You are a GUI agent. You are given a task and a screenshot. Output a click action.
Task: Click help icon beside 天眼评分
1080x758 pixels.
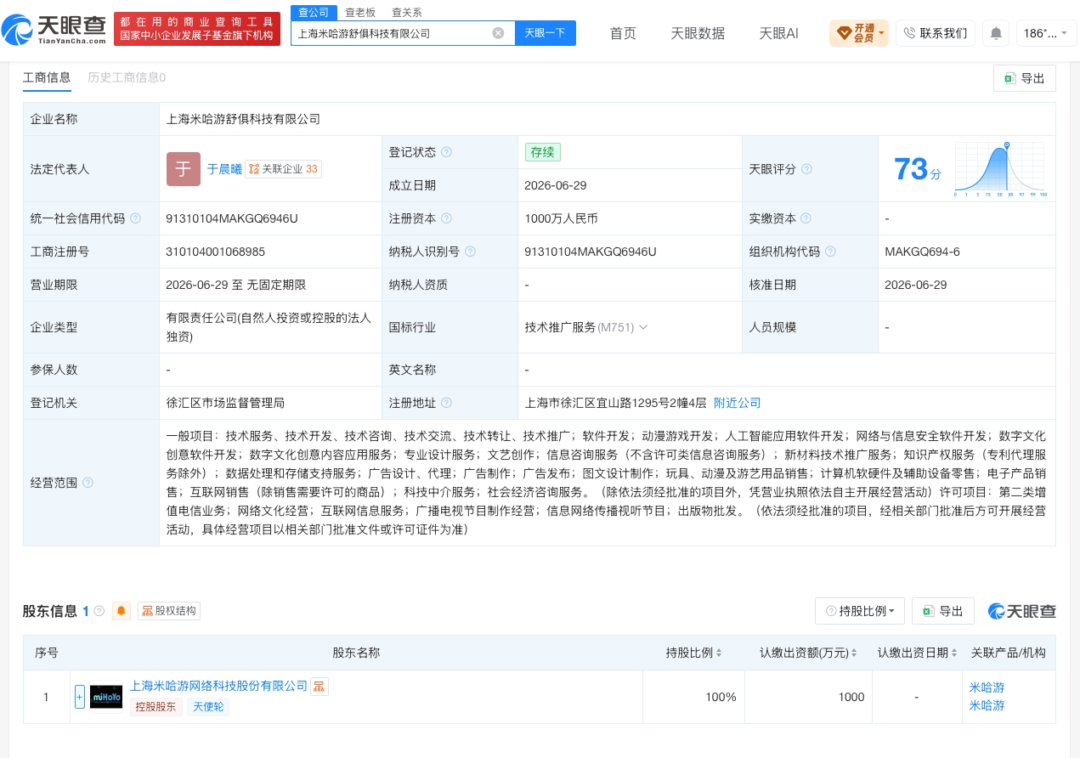point(806,169)
